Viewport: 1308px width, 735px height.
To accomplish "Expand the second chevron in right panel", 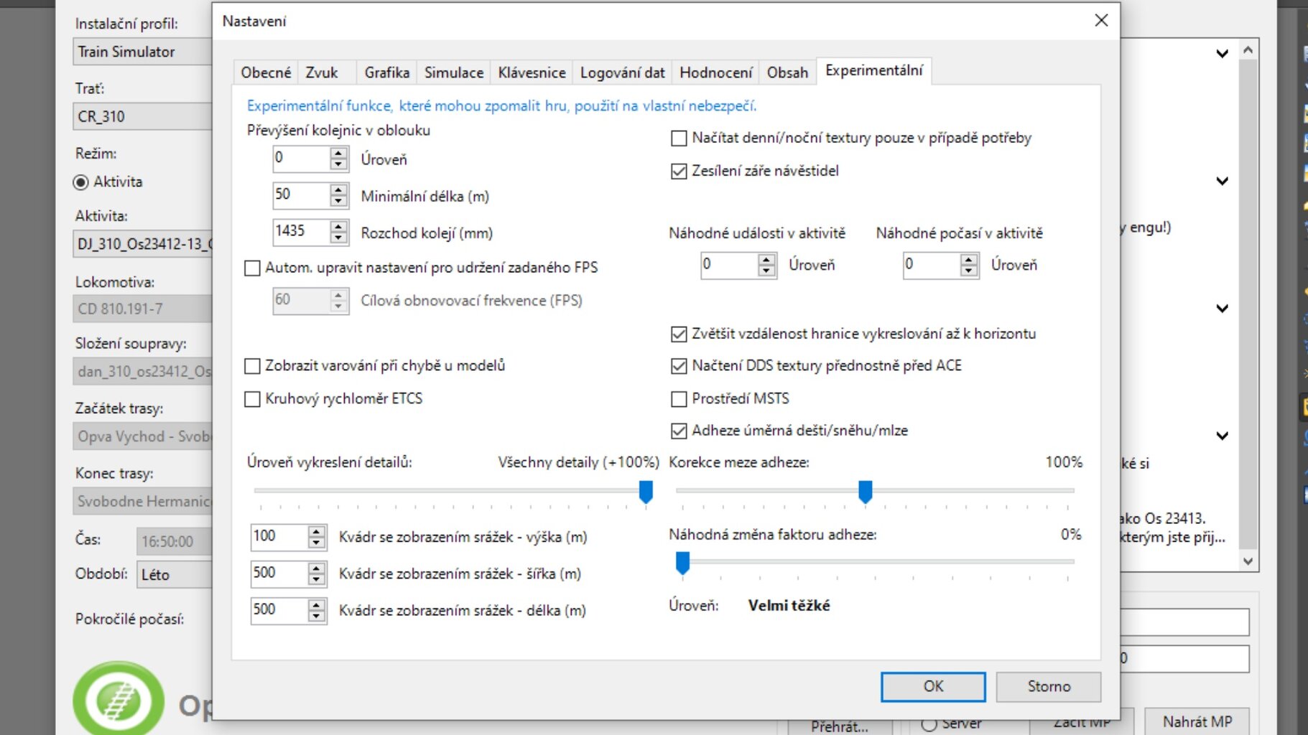I will 1222,181.
